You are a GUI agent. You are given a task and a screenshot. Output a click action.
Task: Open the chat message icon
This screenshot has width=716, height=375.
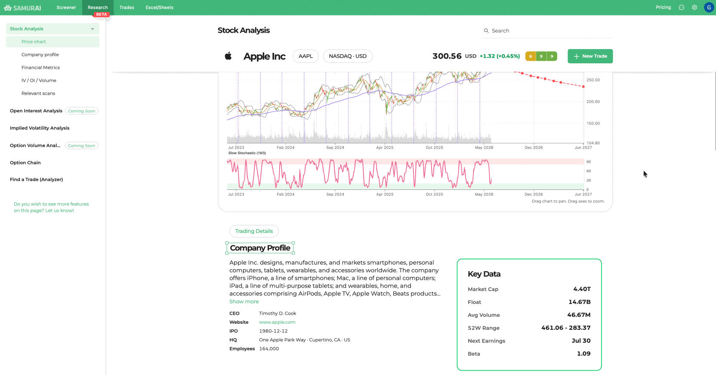(x=682, y=7)
